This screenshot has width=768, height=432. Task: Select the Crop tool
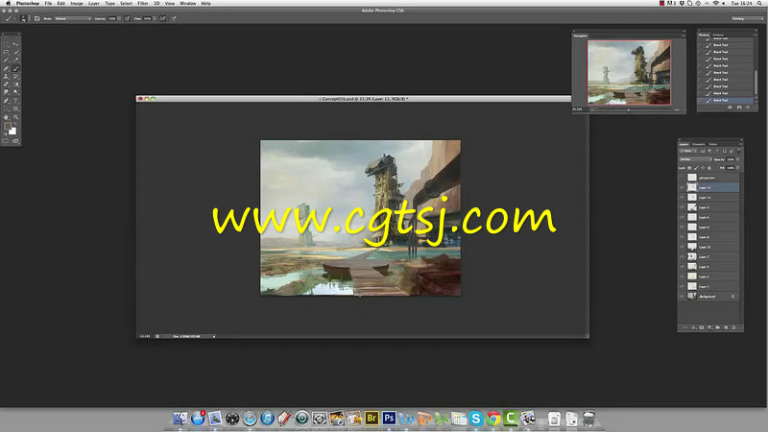click(6, 60)
